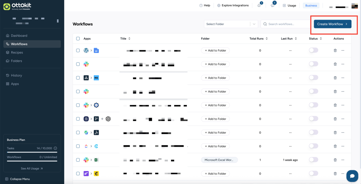Open the announcements megaphone icon
This screenshot has height=184, width=361.
click(x=272, y=6)
